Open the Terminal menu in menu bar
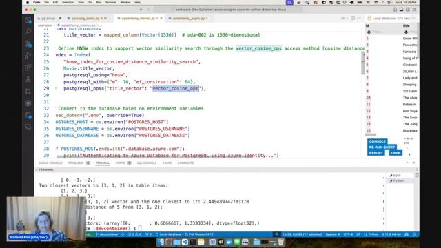441x248 pixels. pyautogui.click(x=110, y=2)
